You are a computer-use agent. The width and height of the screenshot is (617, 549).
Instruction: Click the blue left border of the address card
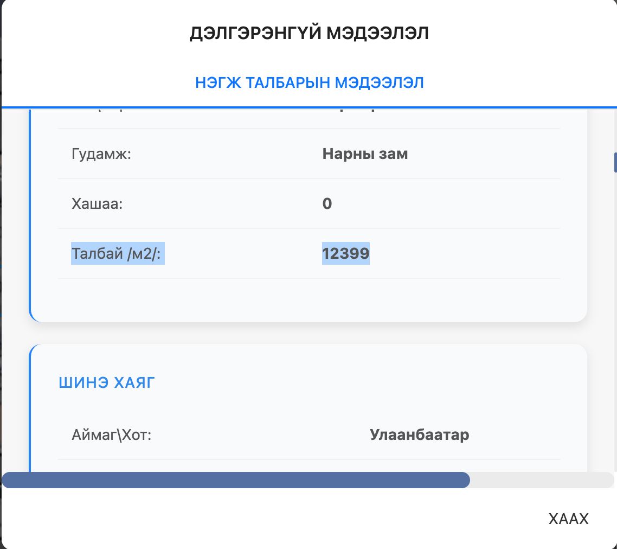[30, 407]
